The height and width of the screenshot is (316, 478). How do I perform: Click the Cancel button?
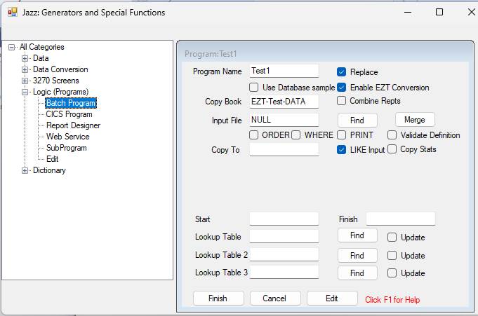coord(275,298)
